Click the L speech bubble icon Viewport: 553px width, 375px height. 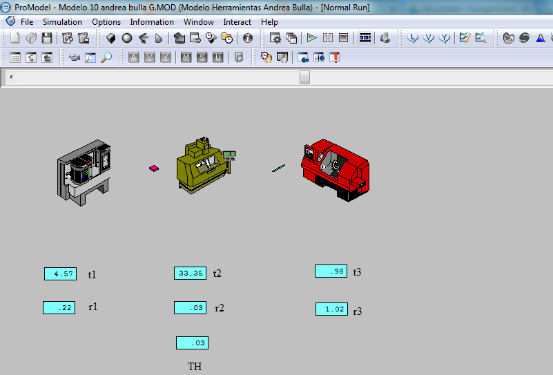tap(413, 38)
